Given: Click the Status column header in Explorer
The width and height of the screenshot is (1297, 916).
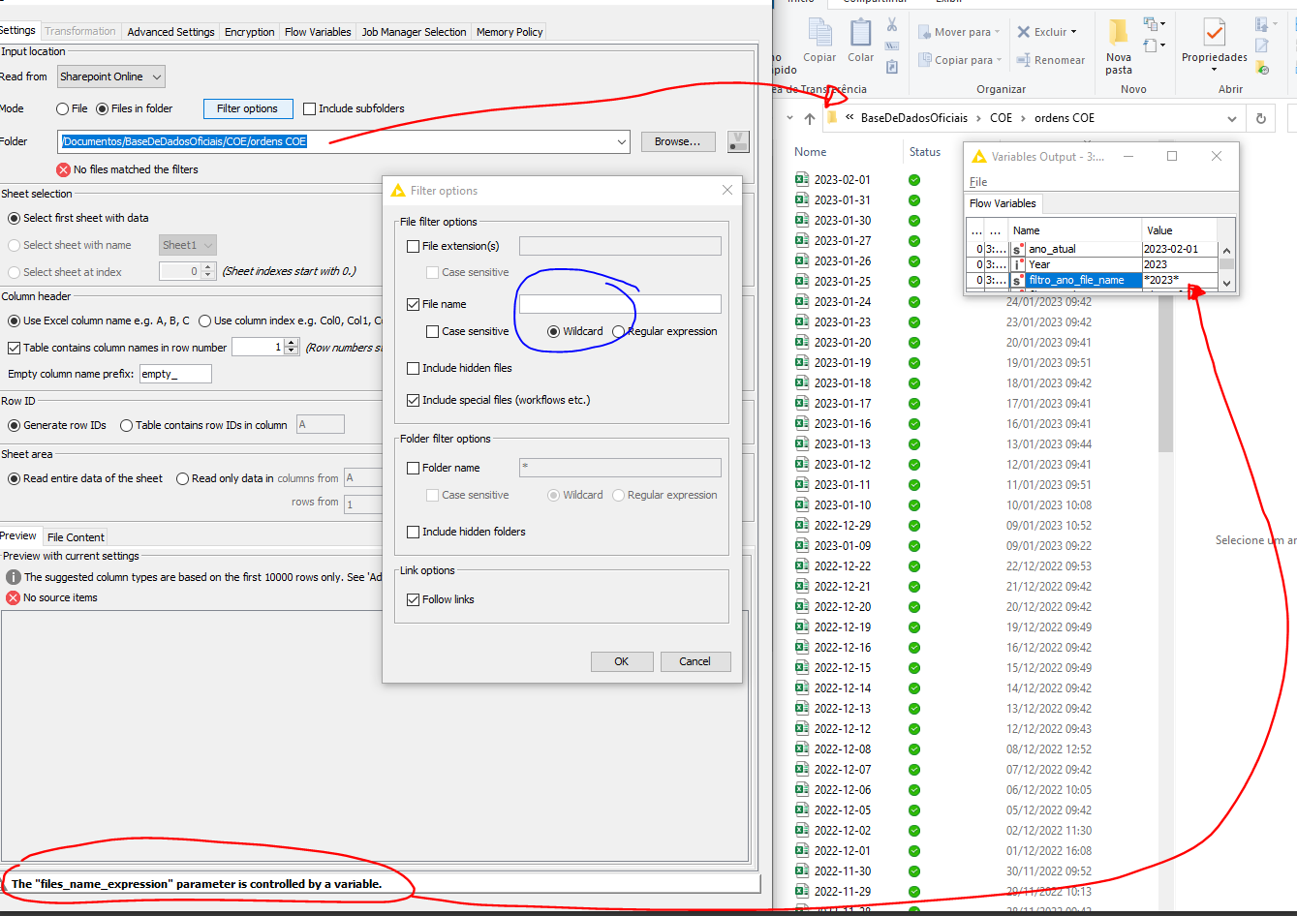Looking at the screenshot, I should [925, 152].
